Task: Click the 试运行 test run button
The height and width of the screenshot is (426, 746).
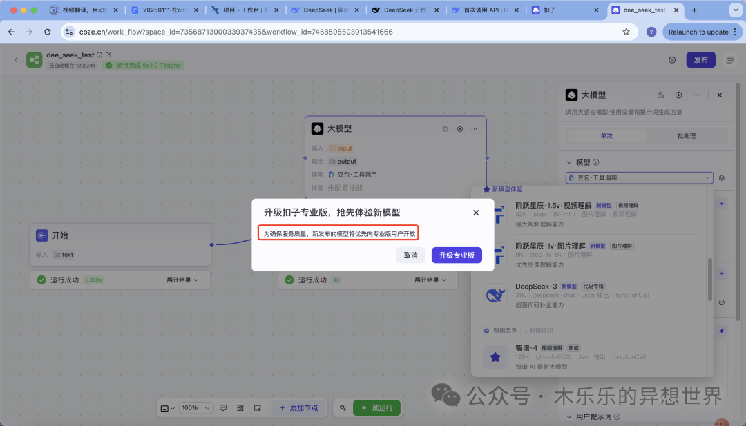Action: (x=377, y=407)
